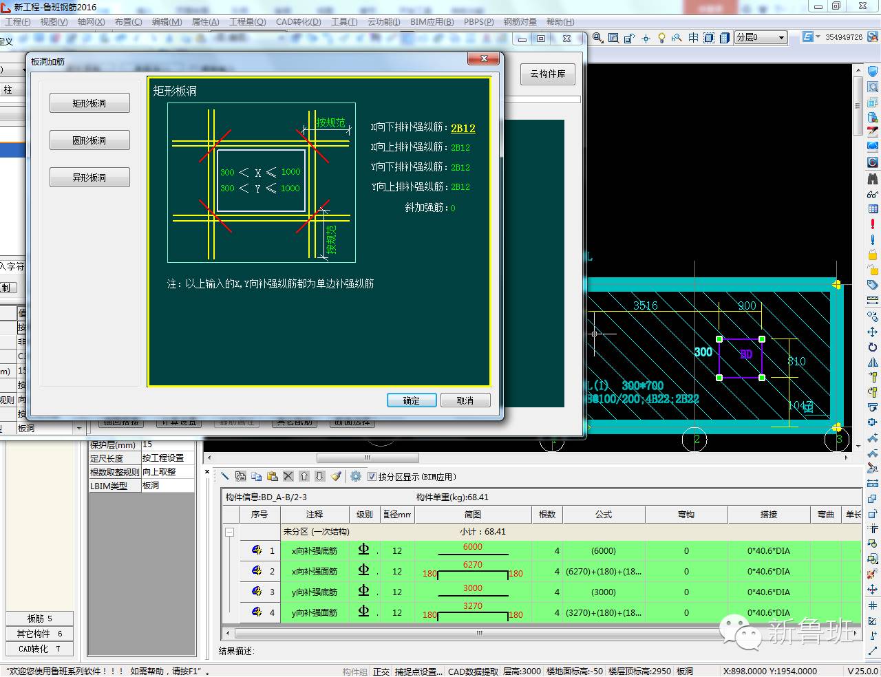This screenshot has width=881, height=677.
Task: Click the line draw icon in rebar table toolbar
Action: coord(224,476)
